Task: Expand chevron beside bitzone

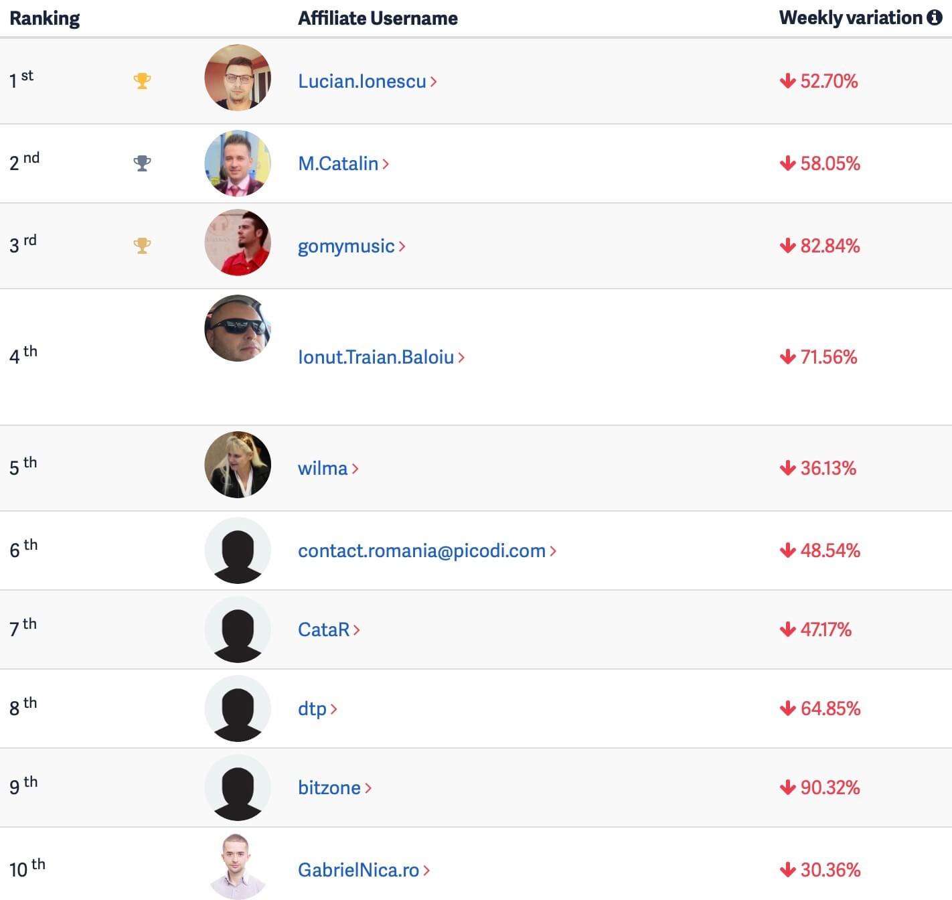Action: tap(368, 788)
